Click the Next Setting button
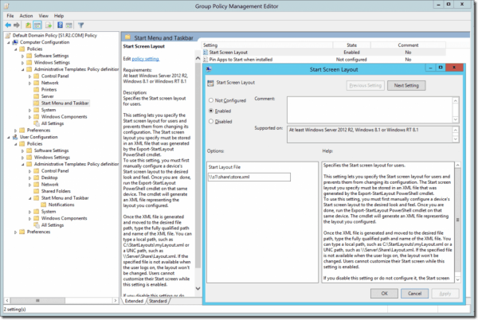The image size is (478, 320). coord(406,85)
